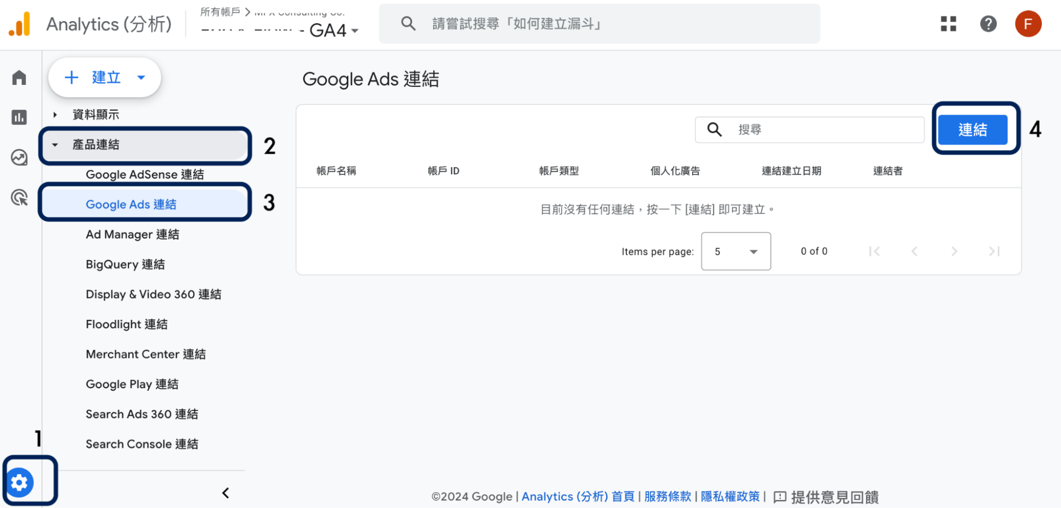This screenshot has height=508, width=1061.
Task: Open Google Play 連結 menu item
Action: (132, 384)
